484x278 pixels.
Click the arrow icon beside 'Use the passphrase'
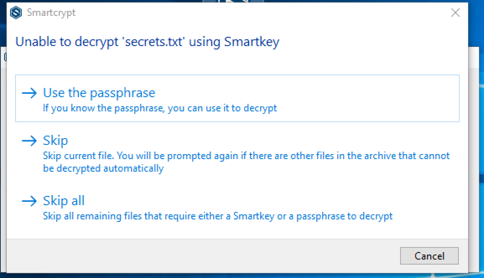(29, 93)
